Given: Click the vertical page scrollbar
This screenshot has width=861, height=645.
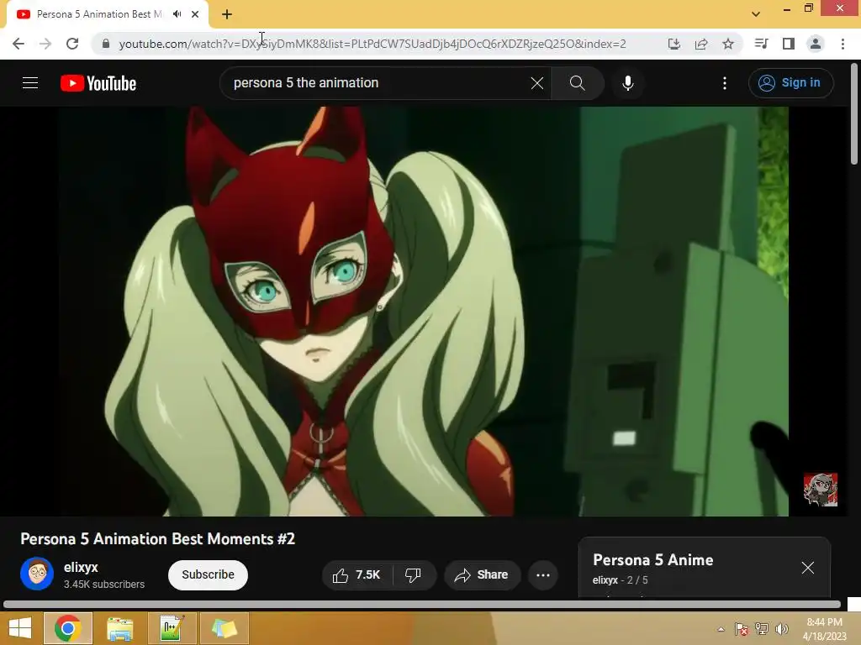Looking at the screenshot, I should click(854, 114).
